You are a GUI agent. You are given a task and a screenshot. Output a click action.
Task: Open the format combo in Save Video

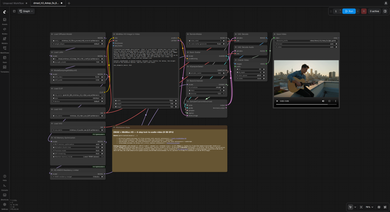click(x=306, y=44)
